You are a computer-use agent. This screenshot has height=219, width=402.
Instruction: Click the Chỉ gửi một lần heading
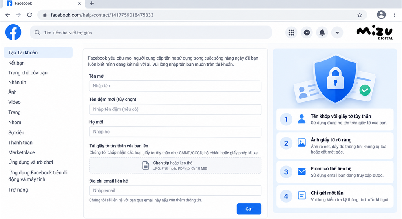tap(327, 193)
